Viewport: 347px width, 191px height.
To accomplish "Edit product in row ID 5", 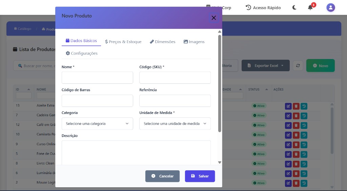I will point(288,154).
